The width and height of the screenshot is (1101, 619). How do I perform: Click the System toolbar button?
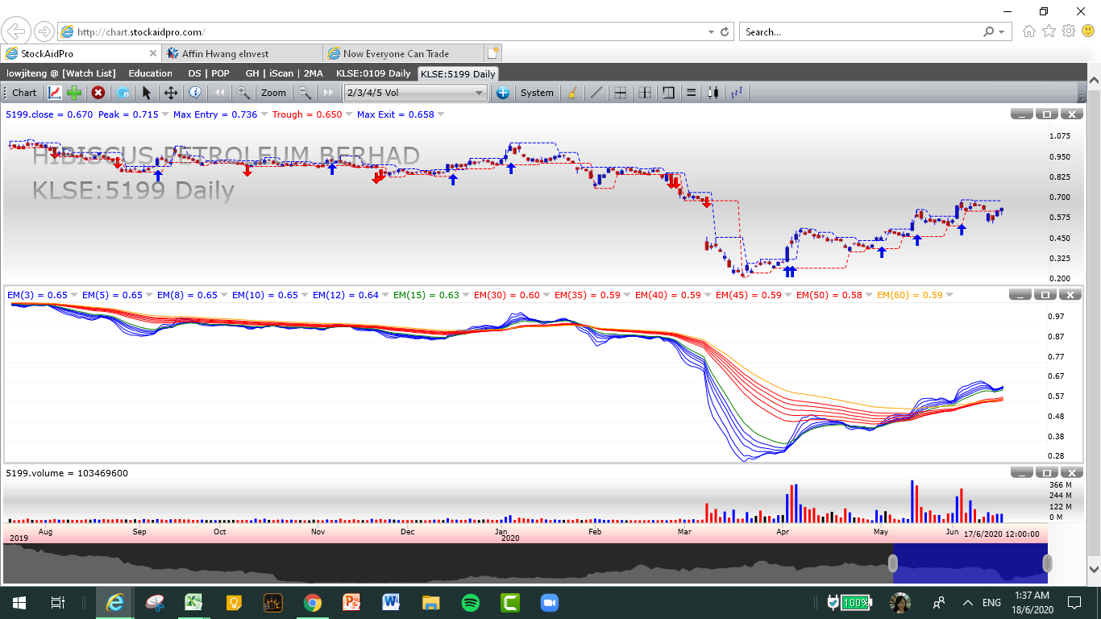537,93
